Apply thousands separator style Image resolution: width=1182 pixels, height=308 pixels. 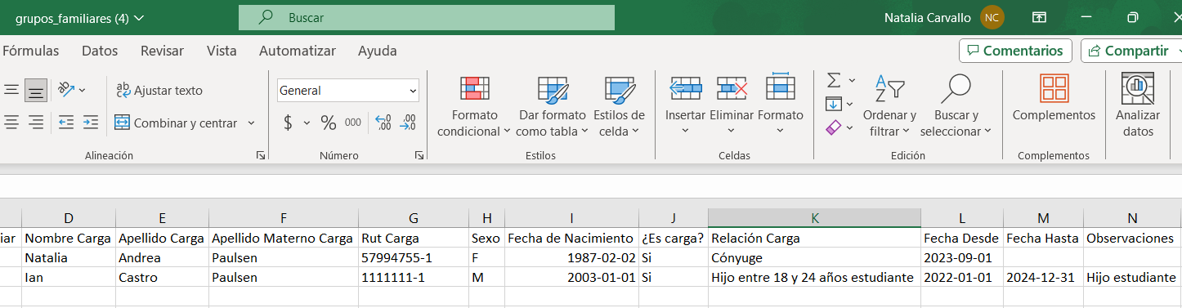352,123
